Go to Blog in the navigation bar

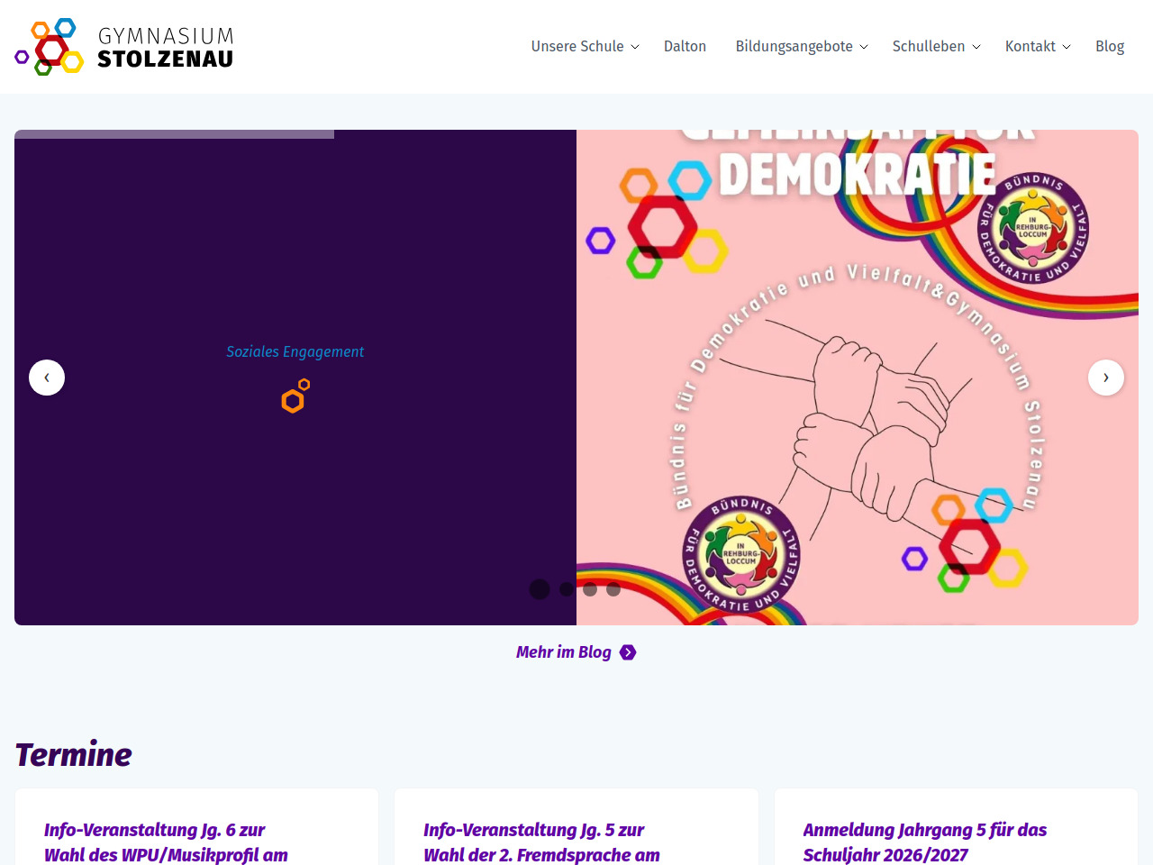tap(1109, 47)
